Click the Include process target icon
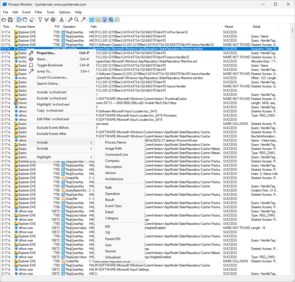 point(53,20)
